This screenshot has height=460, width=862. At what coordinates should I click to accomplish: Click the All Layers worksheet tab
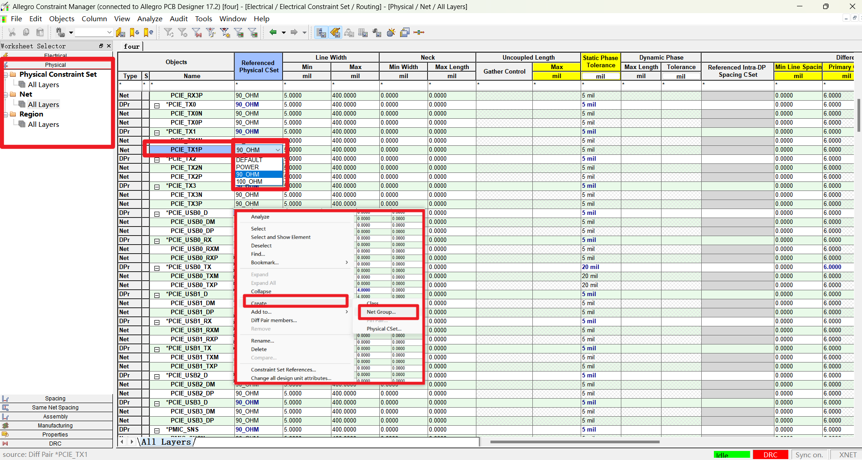[x=166, y=441]
